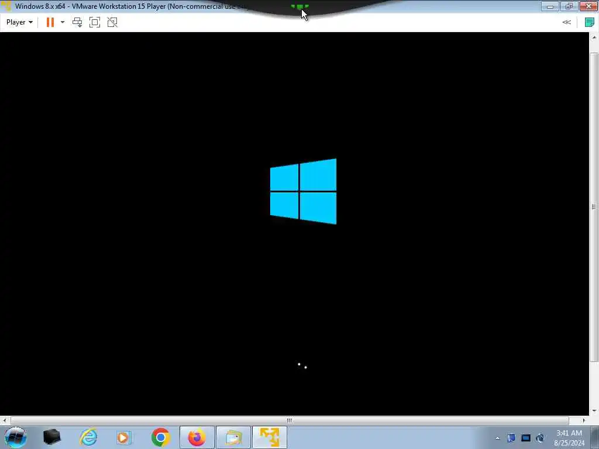Screen dimensions: 599x449
Task: Open the flag tray icon
Action: tap(511, 438)
